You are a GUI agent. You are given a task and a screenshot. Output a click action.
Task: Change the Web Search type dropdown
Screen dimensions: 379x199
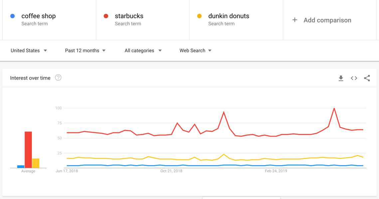[x=195, y=50]
